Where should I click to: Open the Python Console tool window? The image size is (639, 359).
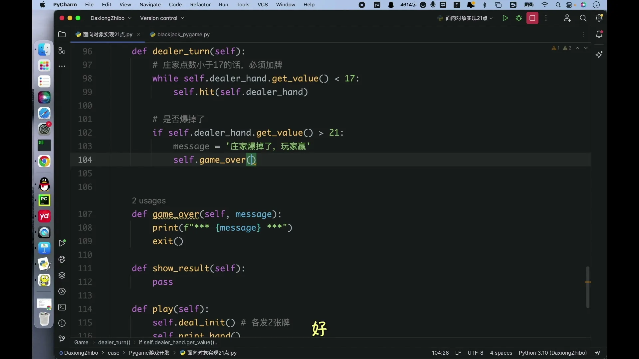point(62,259)
